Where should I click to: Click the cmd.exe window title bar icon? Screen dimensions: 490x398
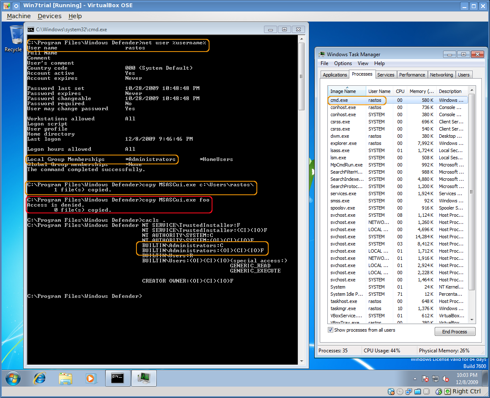point(30,30)
